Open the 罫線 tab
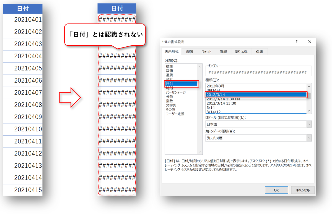 click(223, 51)
